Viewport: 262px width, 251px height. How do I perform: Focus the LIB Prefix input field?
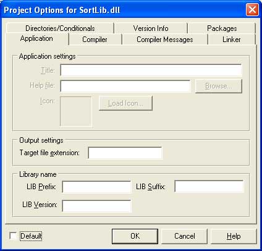pyautogui.click(x=96, y=187)
